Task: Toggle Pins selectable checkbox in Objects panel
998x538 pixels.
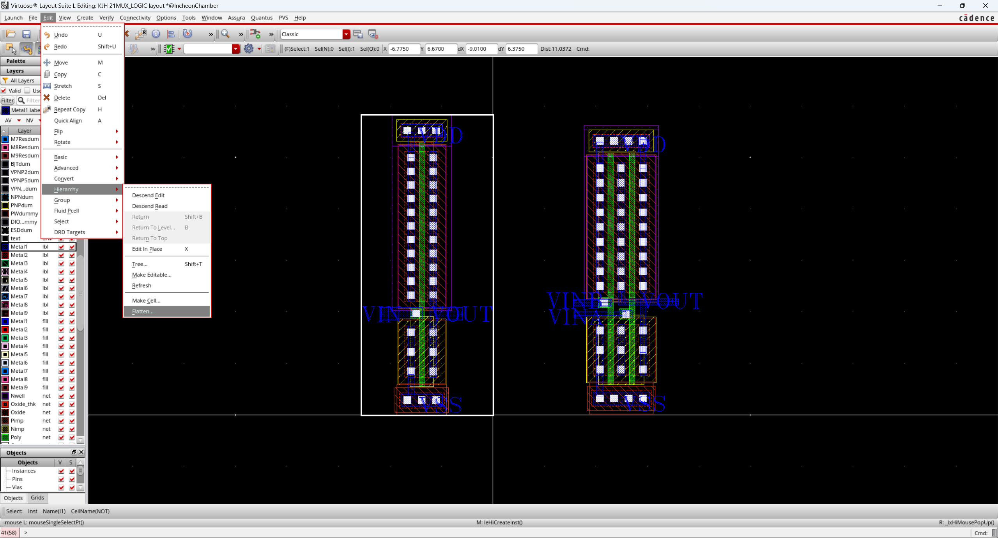Action: [72, 479]
